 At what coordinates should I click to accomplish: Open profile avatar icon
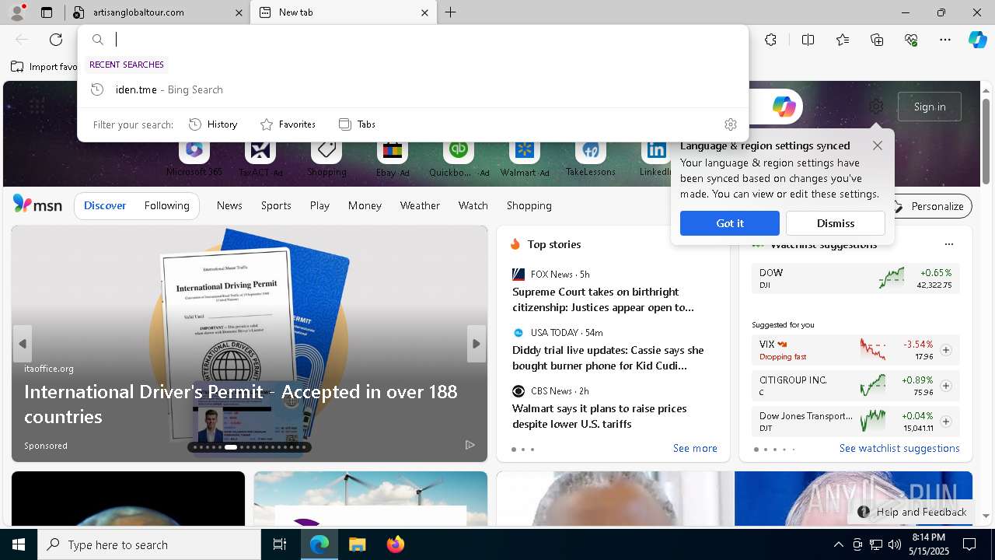point(16,12)
